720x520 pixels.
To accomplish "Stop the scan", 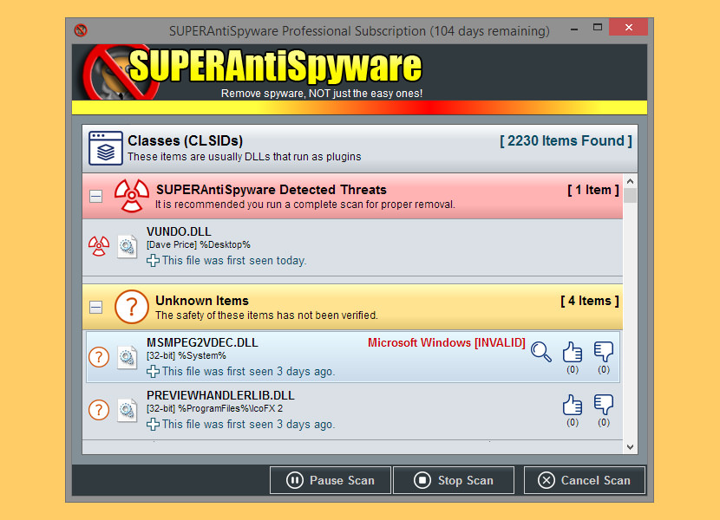I will pyautogui.click(x=453, y=480).
